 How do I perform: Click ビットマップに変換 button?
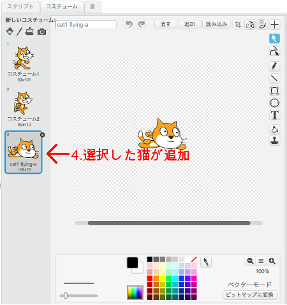tap(250, 295)
